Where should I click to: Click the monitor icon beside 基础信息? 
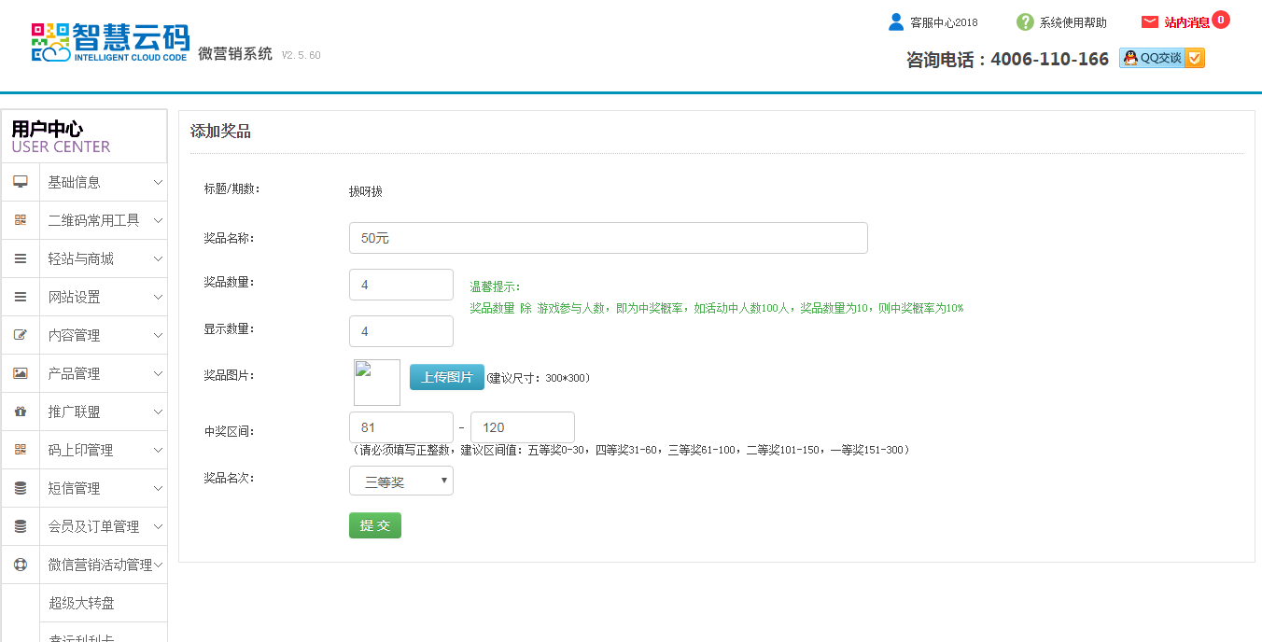(x=21, y=182)
